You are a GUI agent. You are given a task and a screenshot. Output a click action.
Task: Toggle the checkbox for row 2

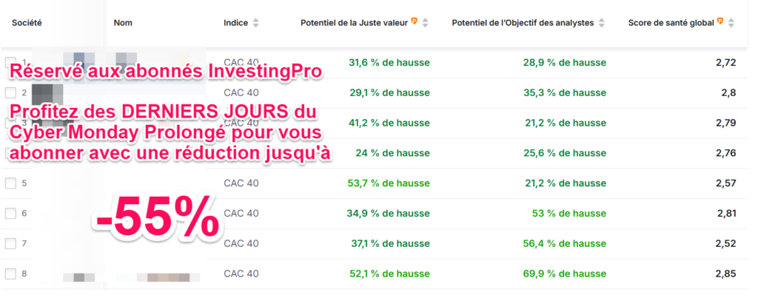pyautogui.click(x=11, y=92)
